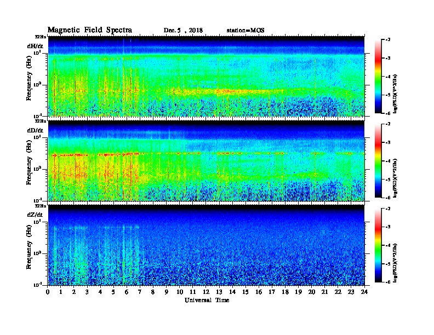The image size is (434, 335).
Task: Click the 10^0 frequency tick of dZ/dt panel
Action: pyautogui.click(x=37, y=253)
